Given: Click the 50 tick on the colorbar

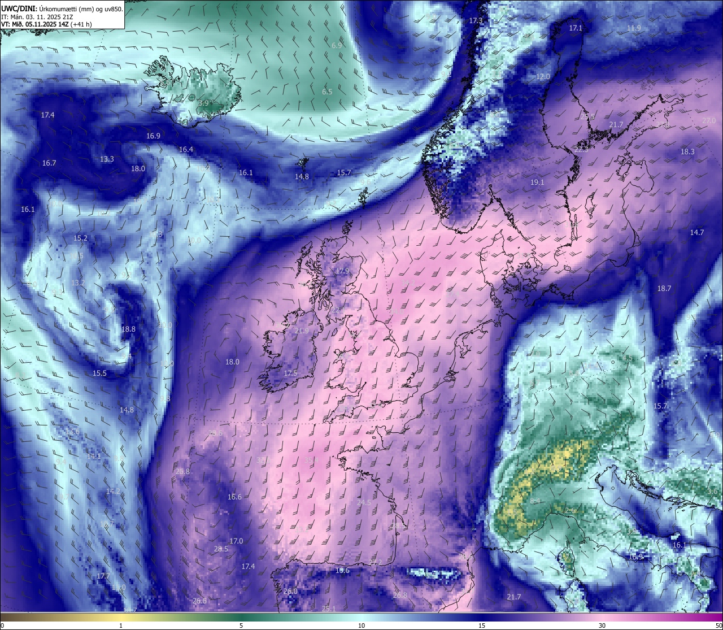Looking at the screenshot, I should [718, 625].
